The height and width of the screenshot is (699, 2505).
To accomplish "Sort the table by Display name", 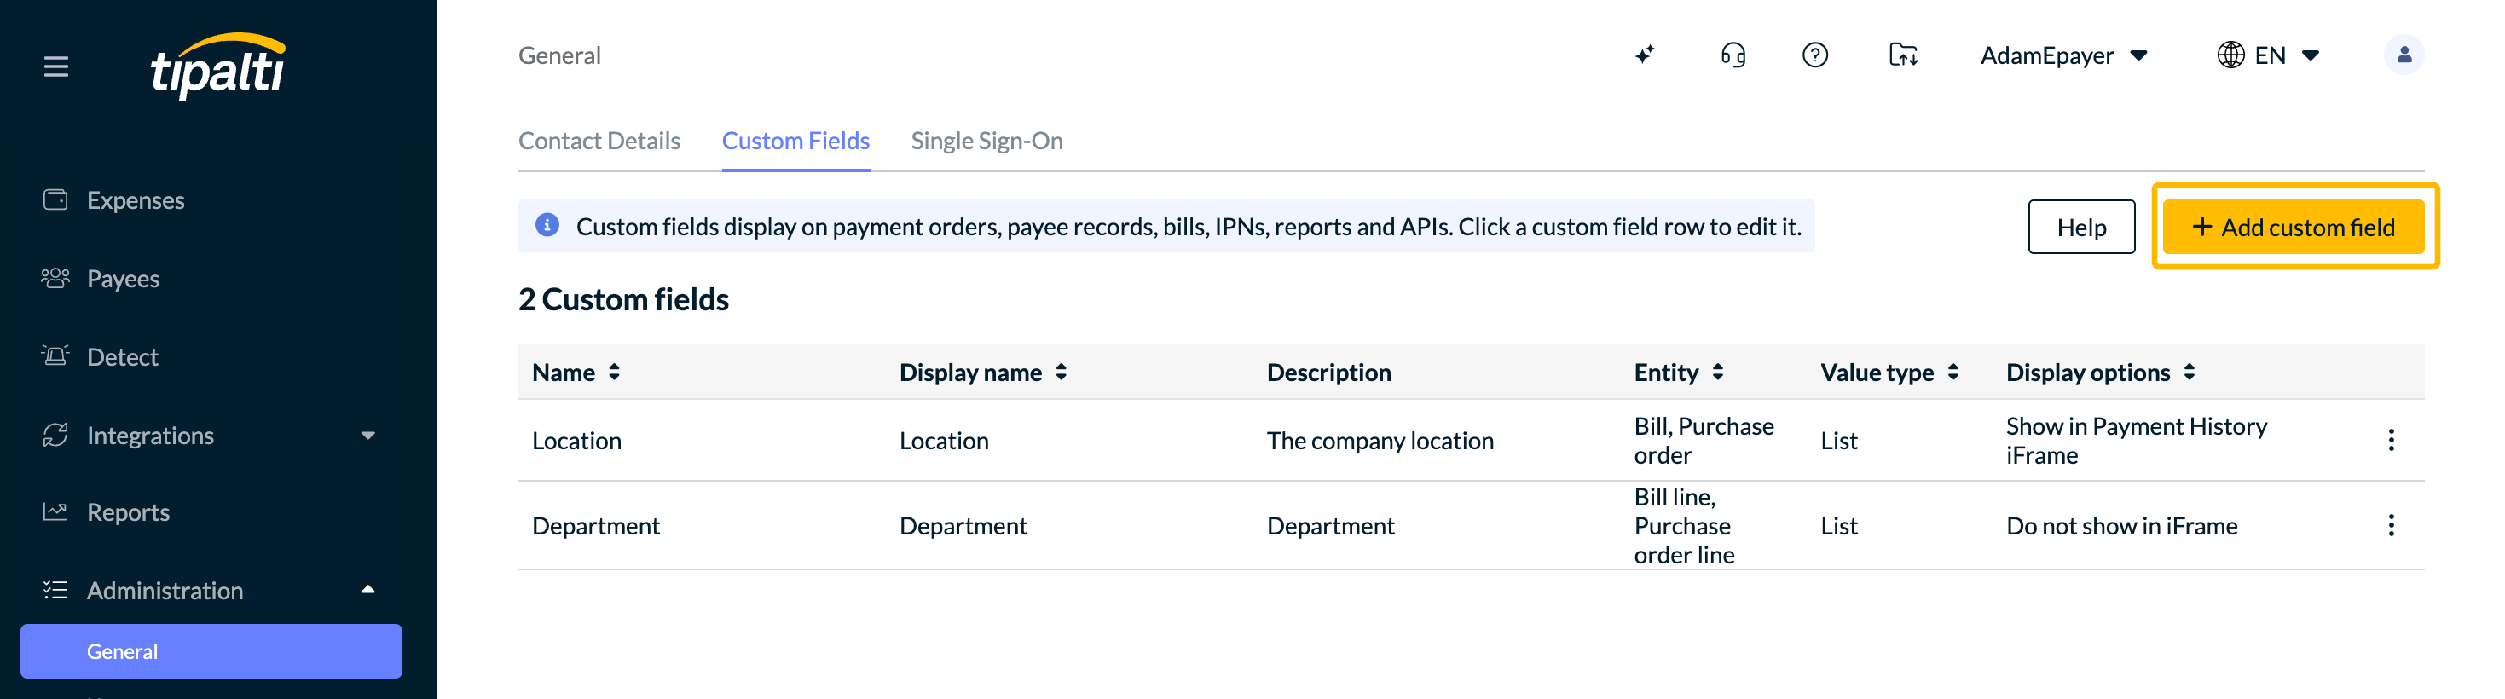I will tap(1061, 373).
